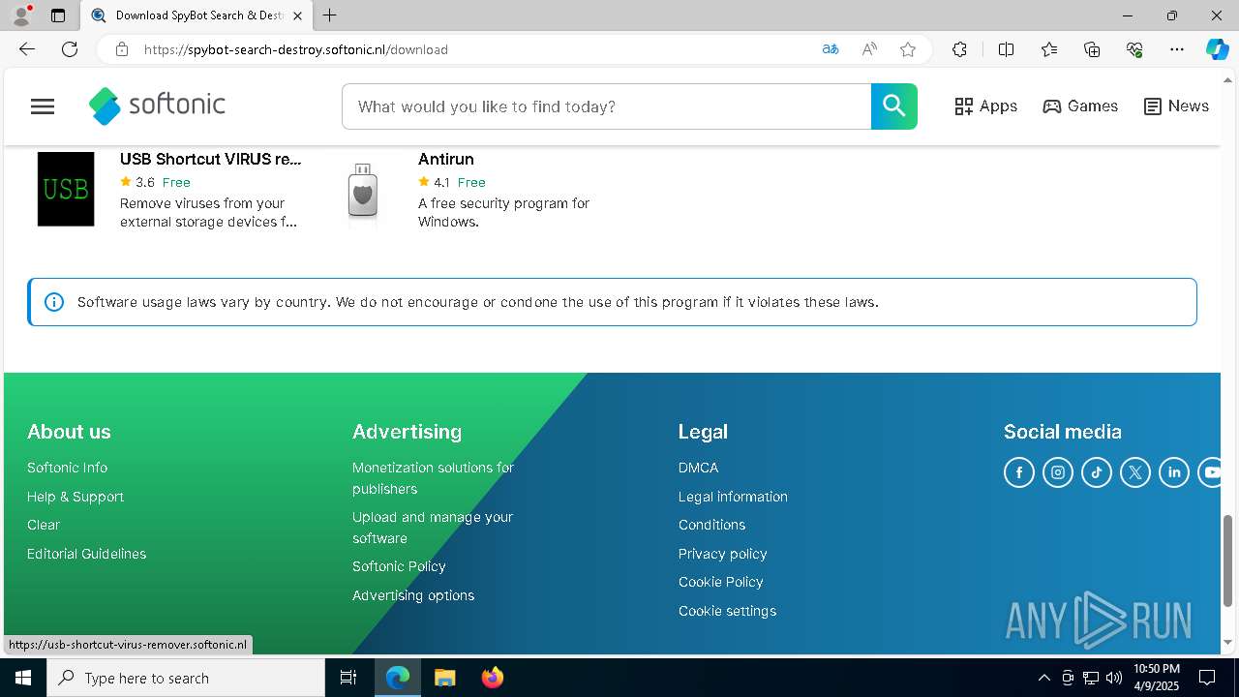Open the Conditions link
This screenshot has height=697, width=1239.
(x=711, y=525)
